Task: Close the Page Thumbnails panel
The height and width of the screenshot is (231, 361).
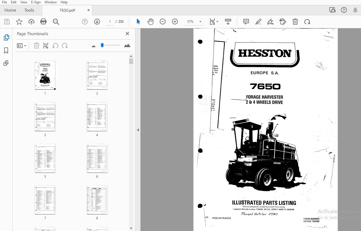Action: (x=127, y=34)
